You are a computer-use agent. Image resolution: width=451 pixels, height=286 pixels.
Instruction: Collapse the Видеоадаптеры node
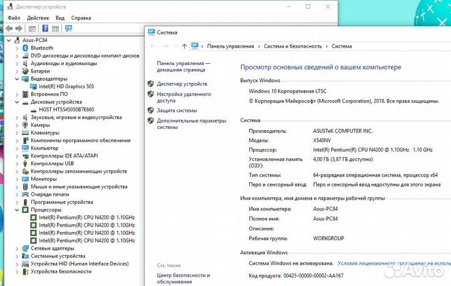[x=17, y=79]
